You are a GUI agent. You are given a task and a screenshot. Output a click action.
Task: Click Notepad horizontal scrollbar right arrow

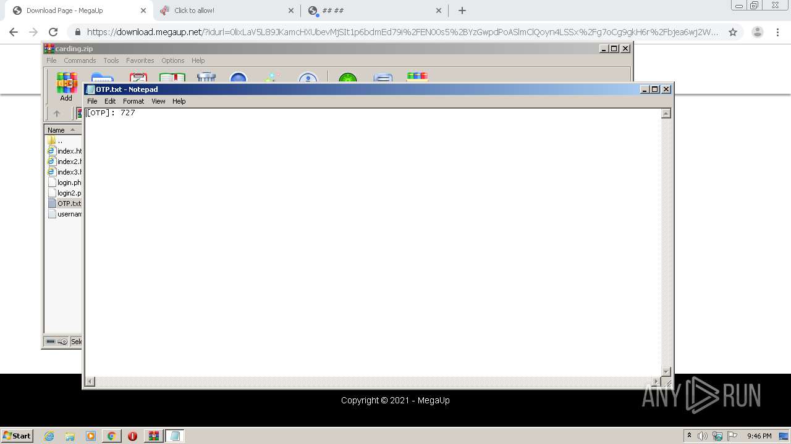[656, 382]
